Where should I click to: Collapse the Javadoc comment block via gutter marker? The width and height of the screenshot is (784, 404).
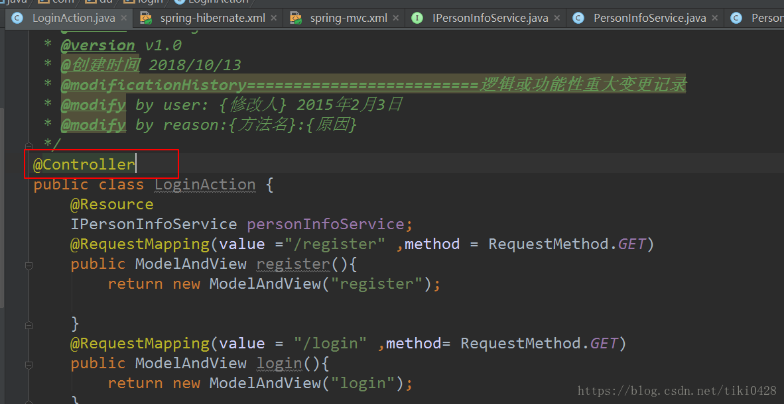(x=29, y=144)
